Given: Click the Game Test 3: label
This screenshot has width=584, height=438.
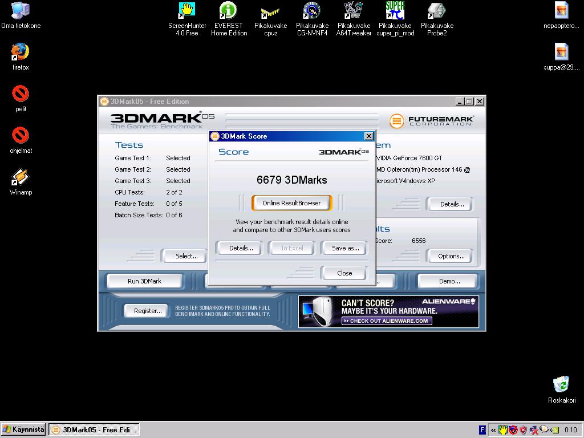Looking at the screenshot, I should [132, 181].
